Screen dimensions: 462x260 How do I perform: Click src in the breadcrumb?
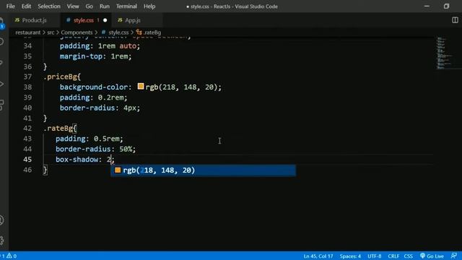tap(51, 32)
